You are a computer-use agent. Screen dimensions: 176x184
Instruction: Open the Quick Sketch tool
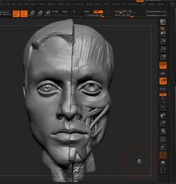coord(6,13)
